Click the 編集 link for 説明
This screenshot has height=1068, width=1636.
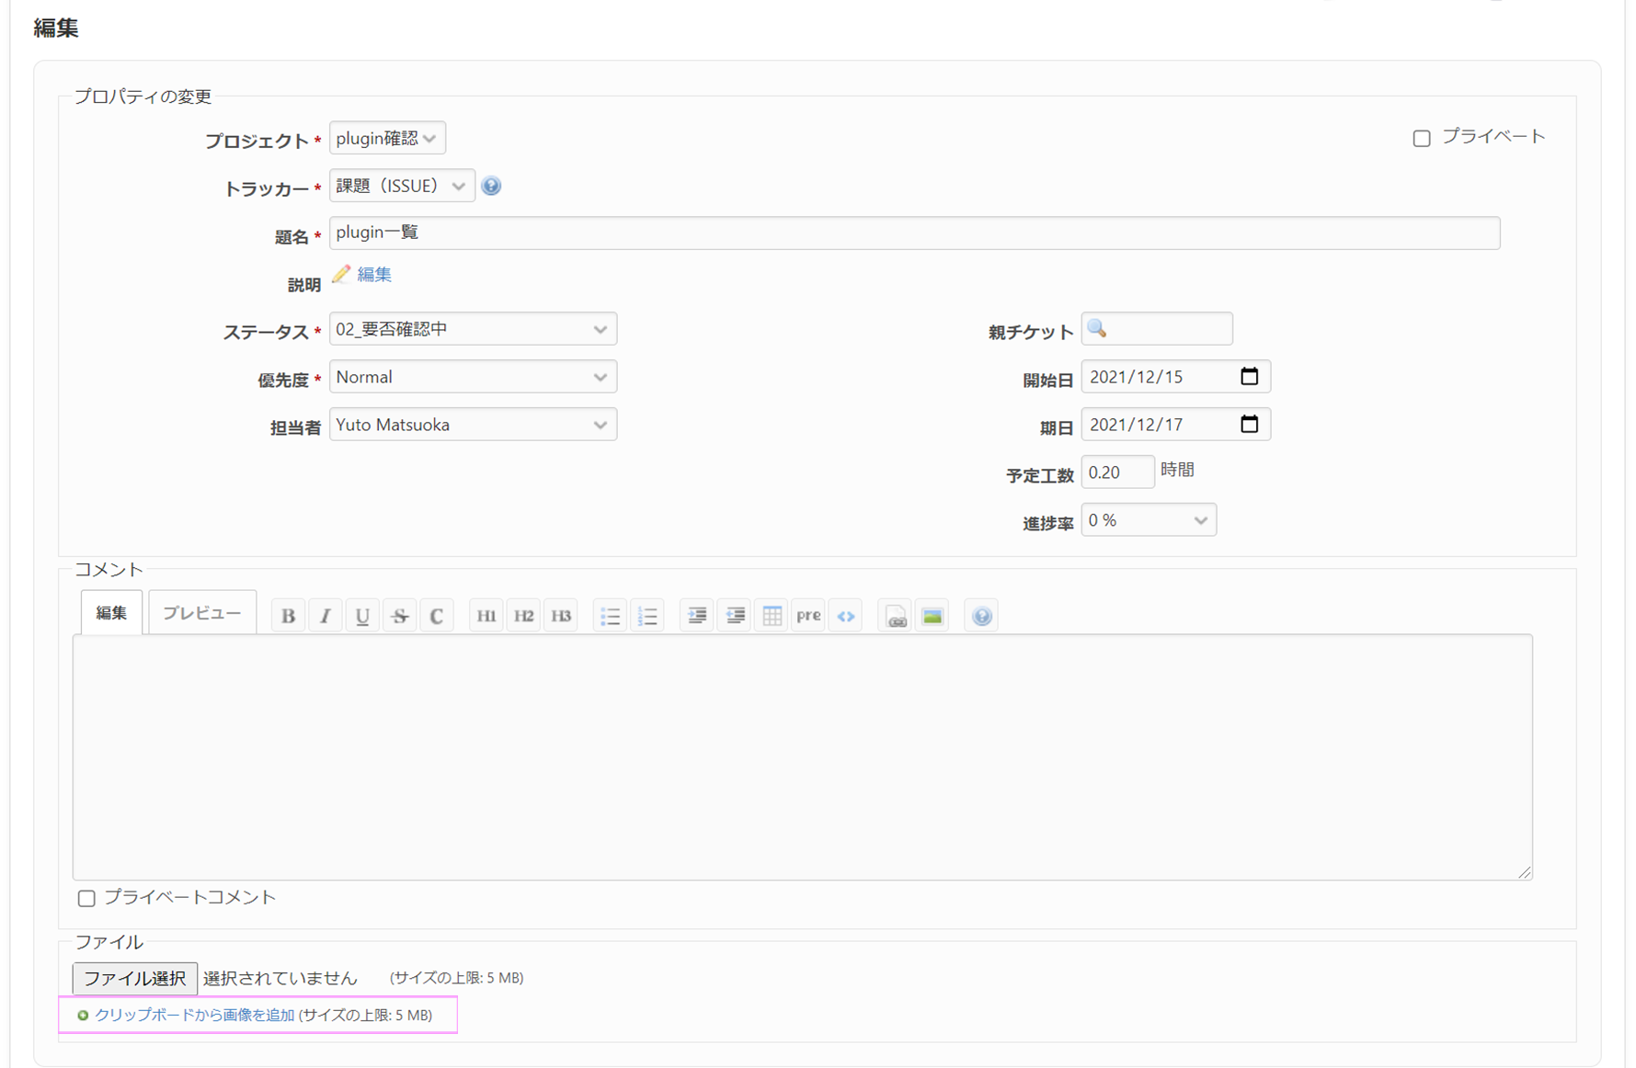click(x=374, y=274)
